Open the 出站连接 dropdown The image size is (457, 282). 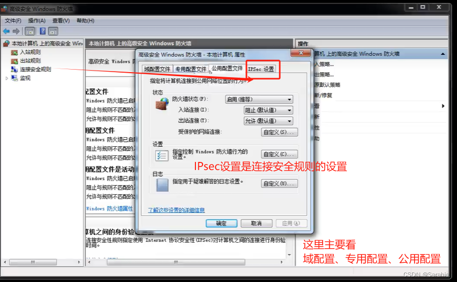(x=268, y=121)
